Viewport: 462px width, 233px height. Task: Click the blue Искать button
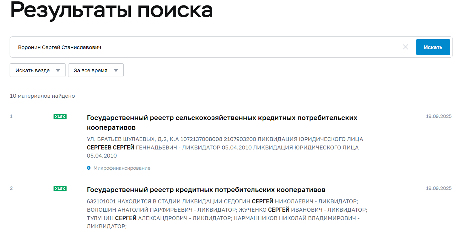[433, 47]
